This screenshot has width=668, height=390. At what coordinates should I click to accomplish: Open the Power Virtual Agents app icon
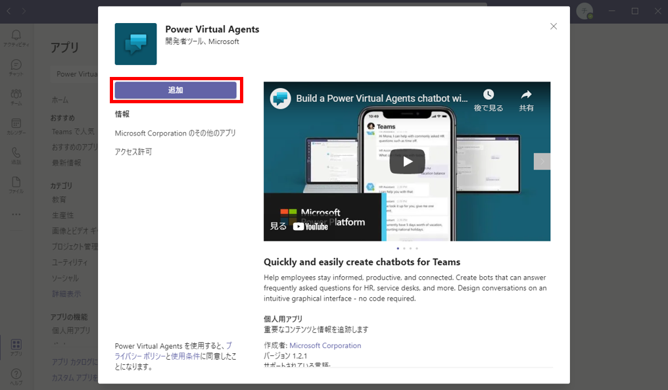coord(136,44)
